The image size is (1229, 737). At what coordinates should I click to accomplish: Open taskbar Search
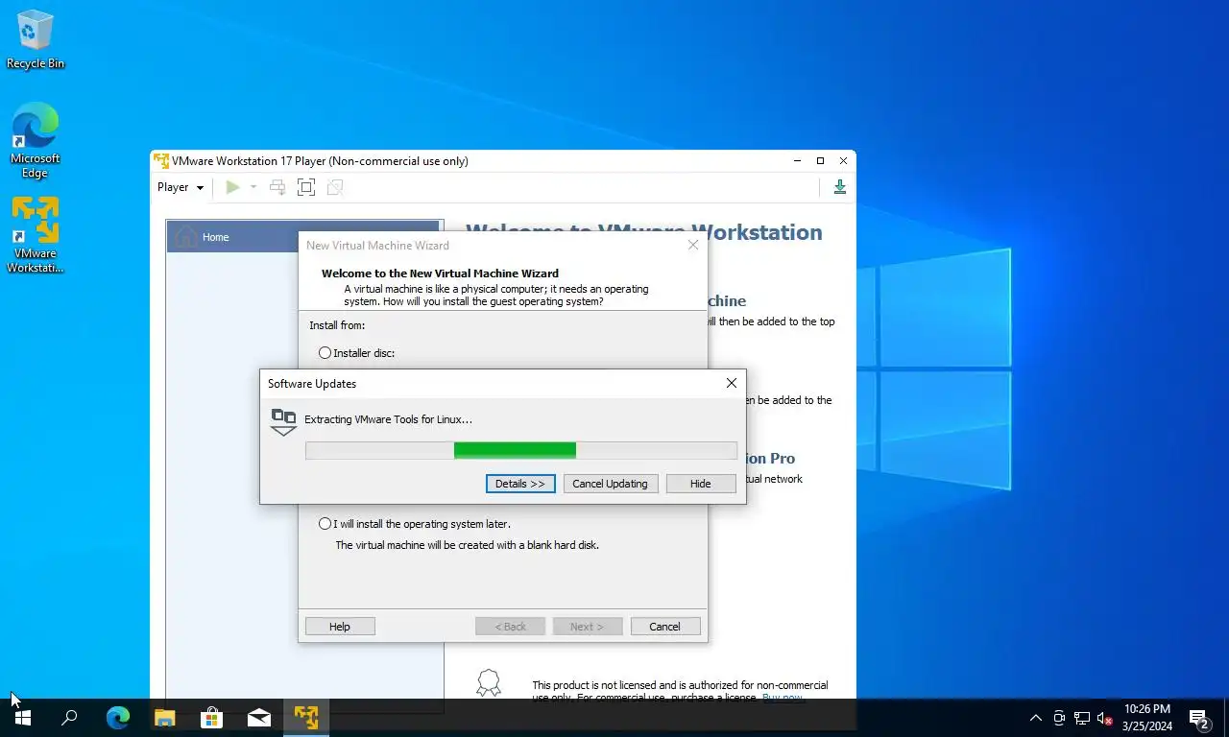[69, 717]
